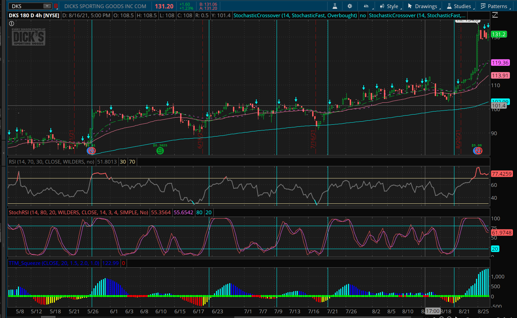Click the 7/21 date on time axis
This screenshot has height=318, width=517.
tap(332, 312)
